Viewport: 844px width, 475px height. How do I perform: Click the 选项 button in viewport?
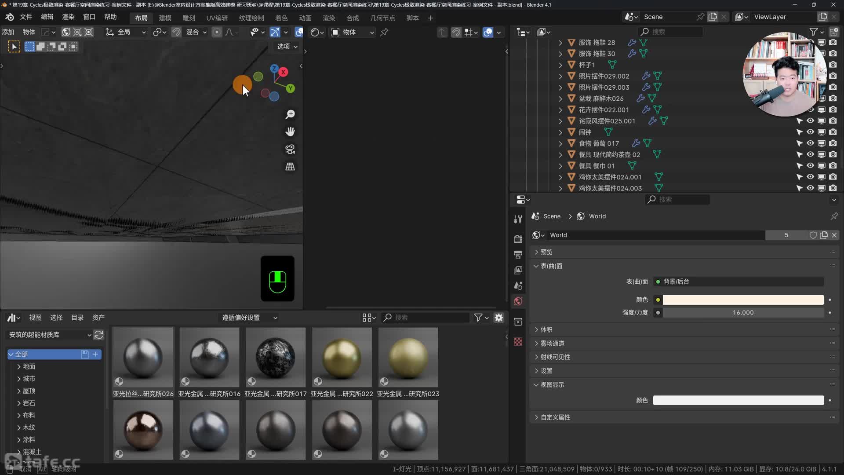coord(287,46)
